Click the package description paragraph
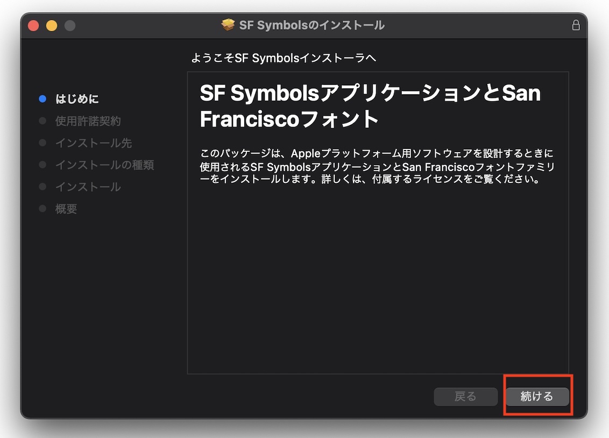Image resolution: width=609 pixels, height=438 pixels. 377,166
